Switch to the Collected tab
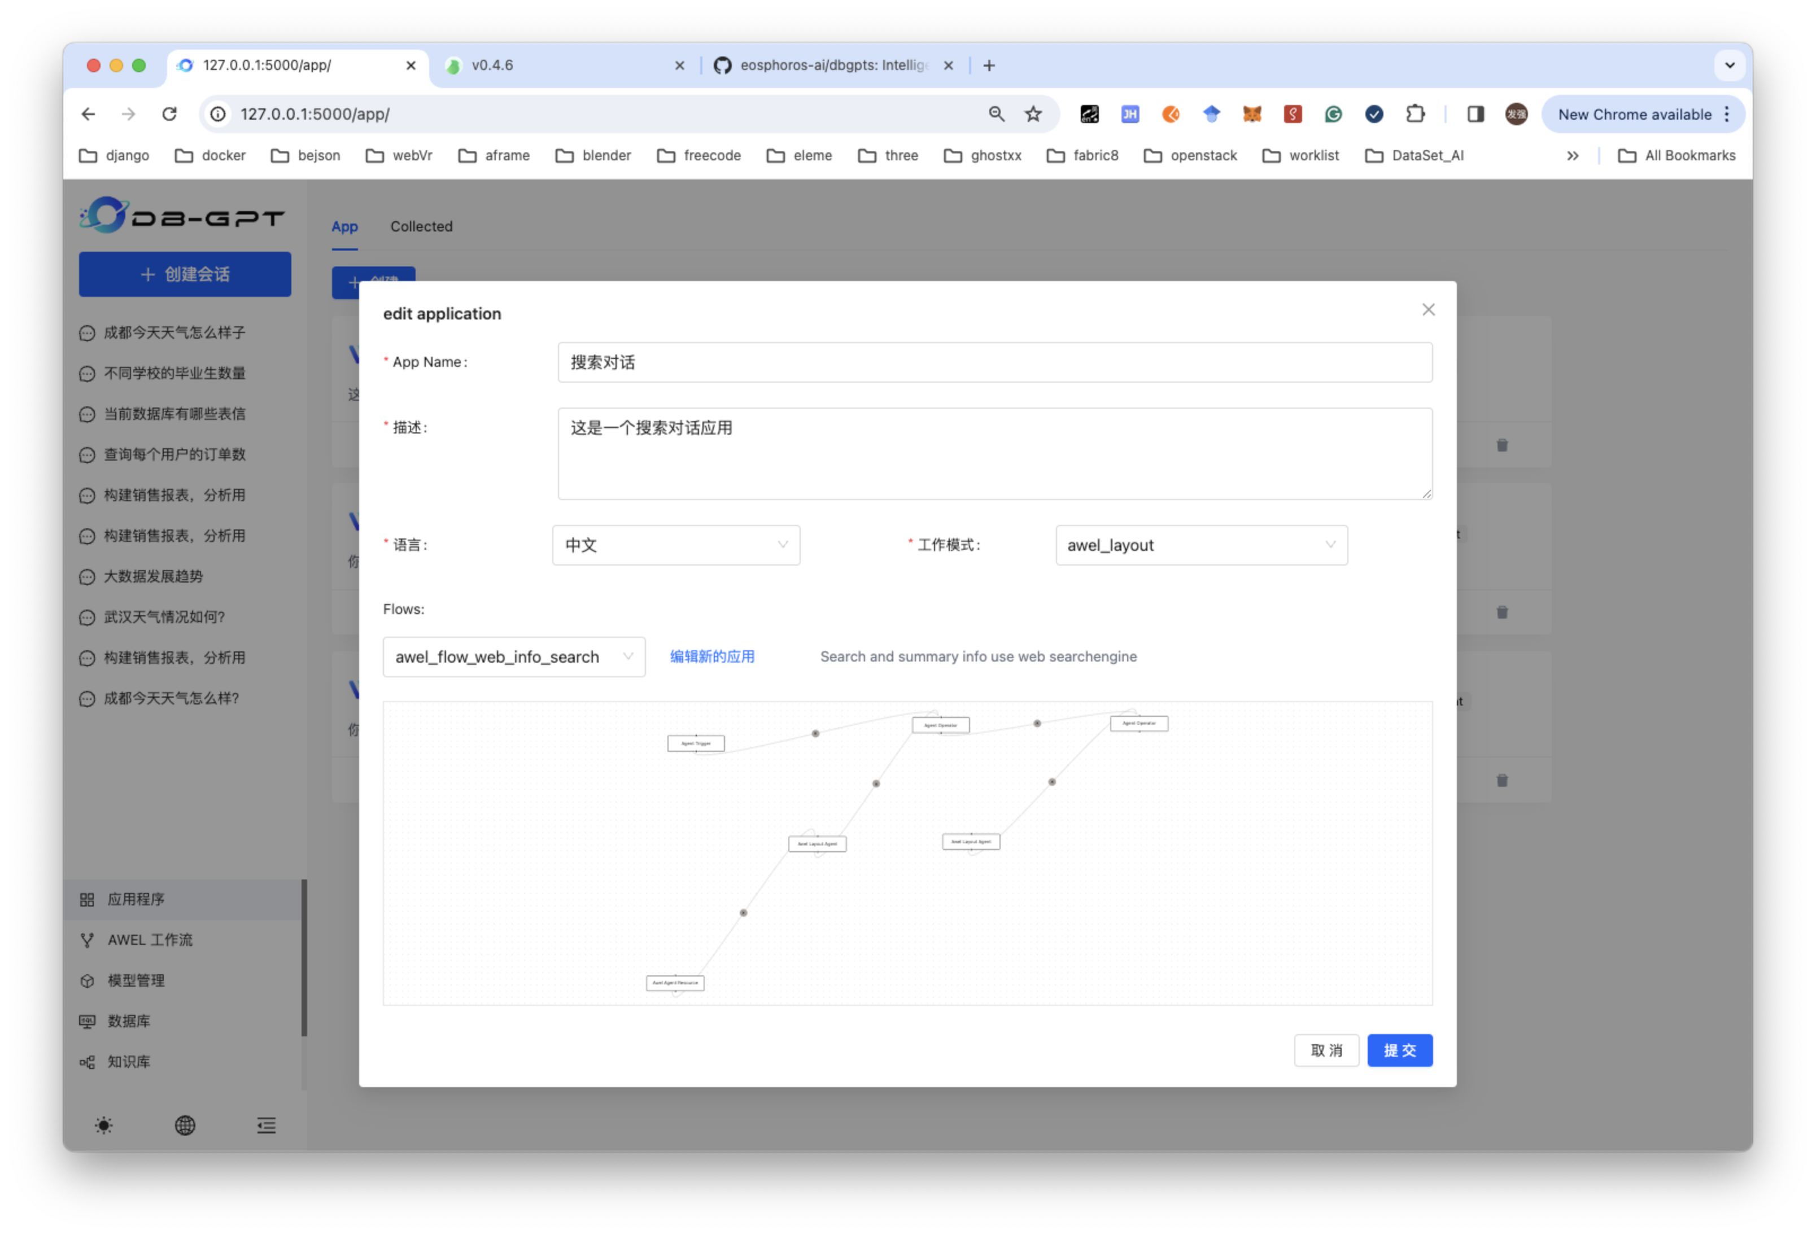The image size is (1816, 1235). coord(421,226)
